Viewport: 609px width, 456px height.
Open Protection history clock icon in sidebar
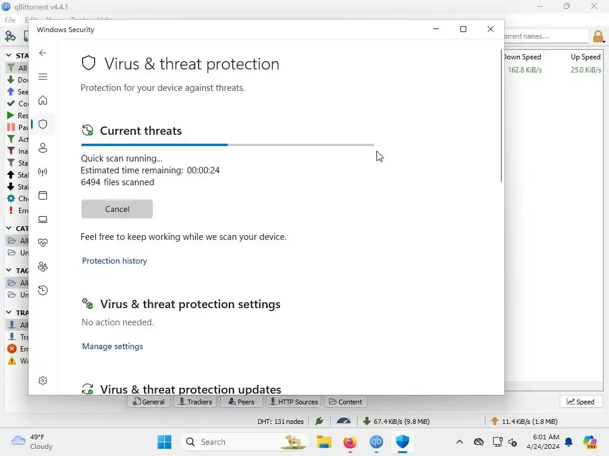pos(43,290)
